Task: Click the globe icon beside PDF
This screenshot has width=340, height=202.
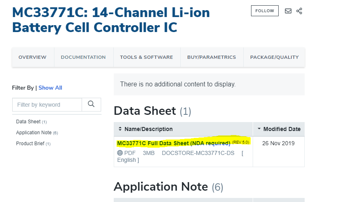Action: [120, 153]
